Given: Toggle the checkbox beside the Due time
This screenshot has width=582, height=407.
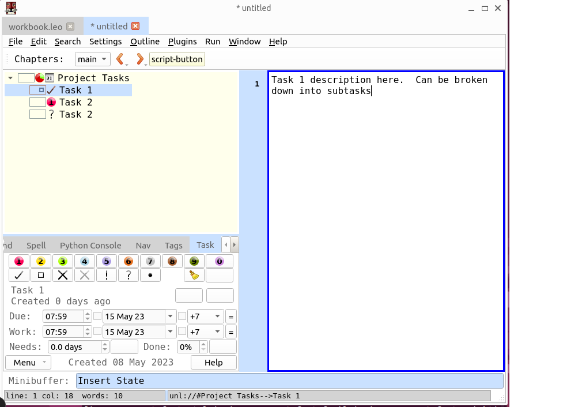Looking at the screenshot, I should tap(97, 316).
